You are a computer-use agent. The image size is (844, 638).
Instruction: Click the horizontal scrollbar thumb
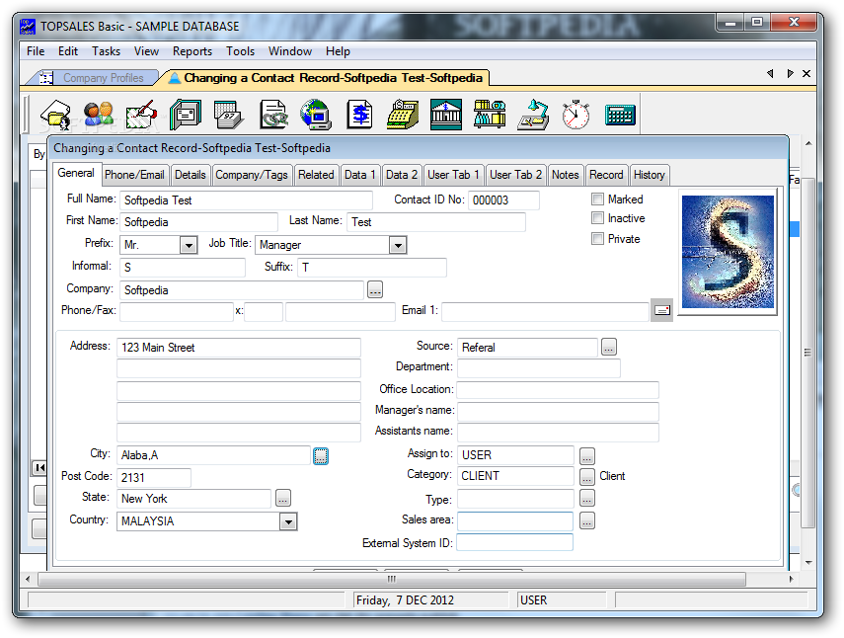pos(391,580)
